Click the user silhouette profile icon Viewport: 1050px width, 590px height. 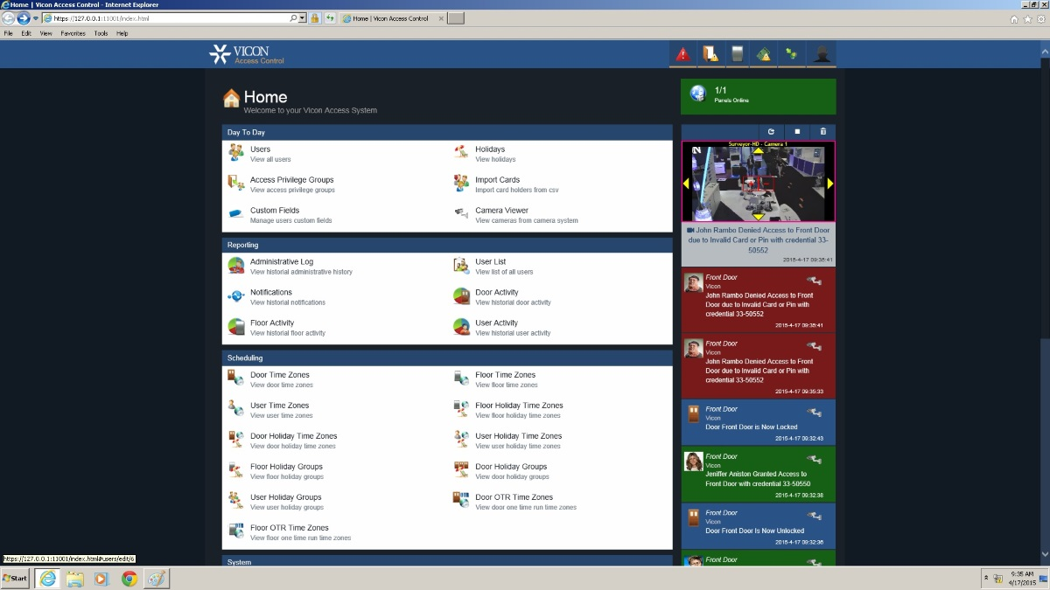[x=822, y=55]
